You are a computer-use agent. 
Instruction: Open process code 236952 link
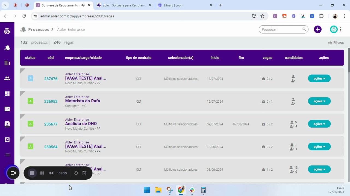(x=51, y=102)
